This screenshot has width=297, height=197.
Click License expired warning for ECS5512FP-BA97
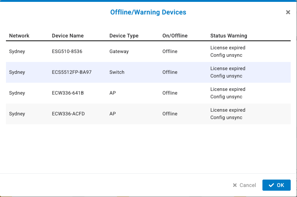[227, 69]
